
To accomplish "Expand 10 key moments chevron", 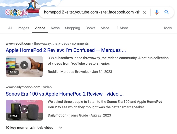I will click(x=60, y=128).
